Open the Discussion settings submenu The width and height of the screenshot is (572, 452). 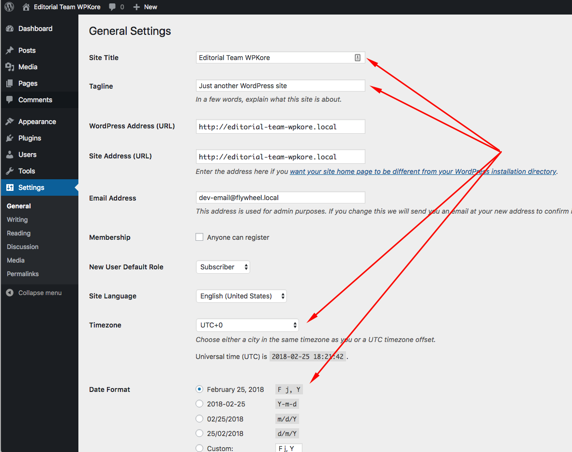[23, 247]
